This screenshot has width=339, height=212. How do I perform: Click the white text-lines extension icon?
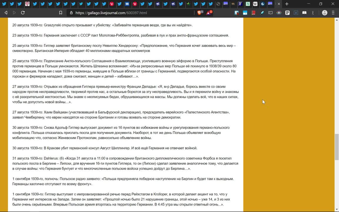pos(287,13)
